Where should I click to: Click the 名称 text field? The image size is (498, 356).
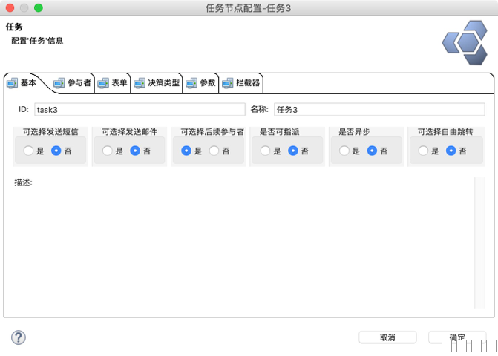point(379,109)
